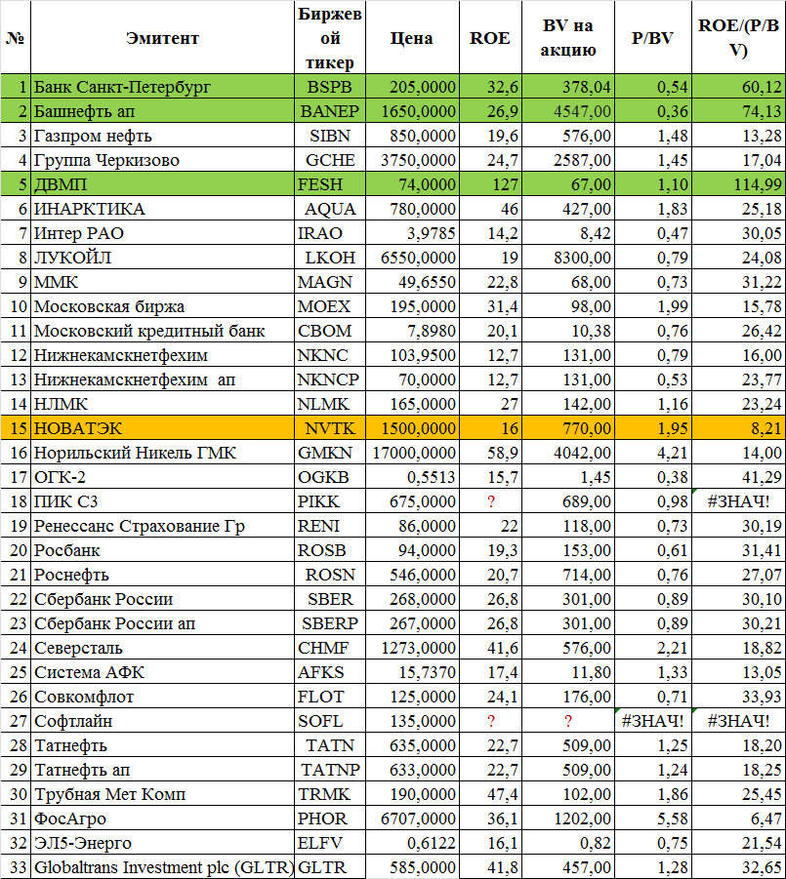Click the NKNCP ticker cell
This screenshot has width=786, height=879.
(x=330, y=380)
